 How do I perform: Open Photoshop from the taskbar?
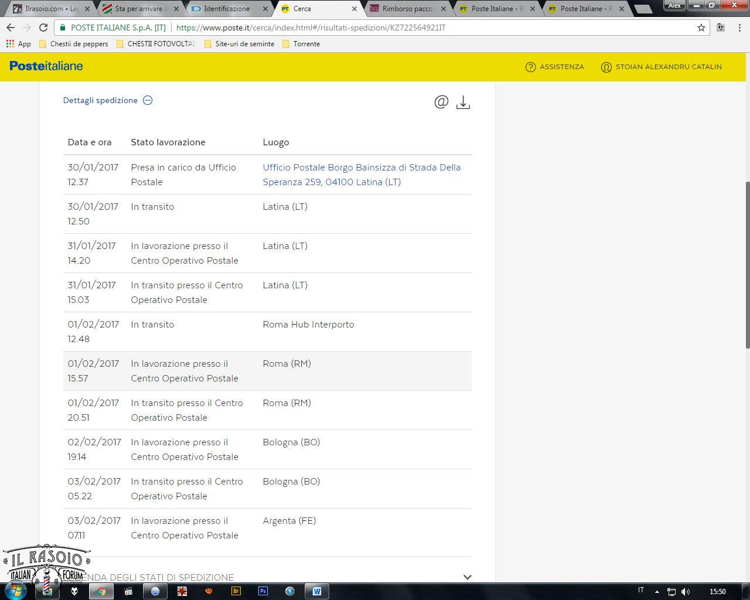pyautogui.click(x=263, y=591)
